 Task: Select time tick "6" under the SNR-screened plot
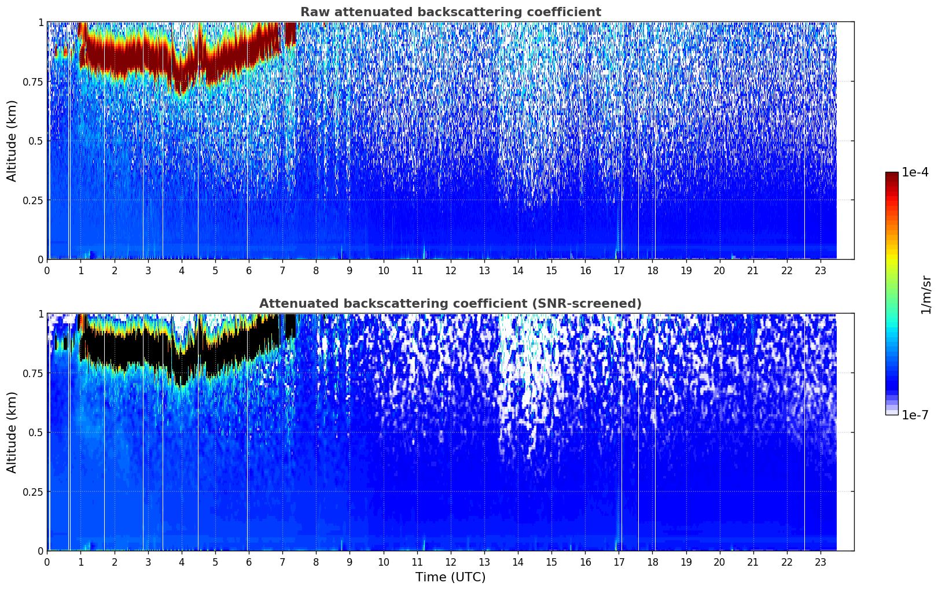[249, 562]
